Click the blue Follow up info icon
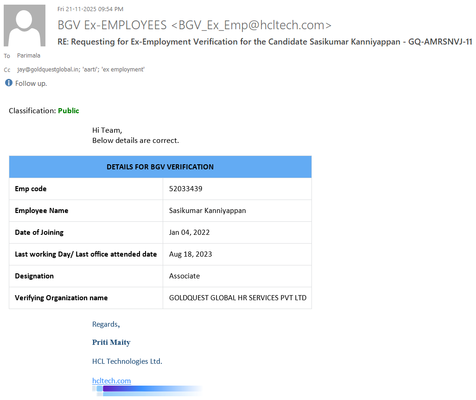Screen dimensions: 476x400 (x=8, y=83)
